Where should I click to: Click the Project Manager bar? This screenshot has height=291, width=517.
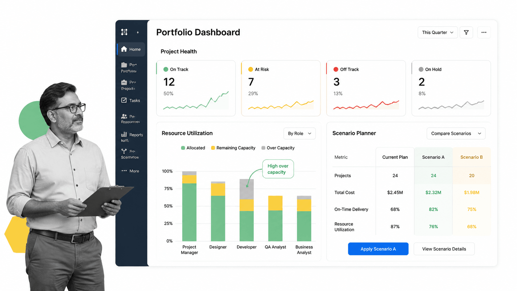pos(189,206)
